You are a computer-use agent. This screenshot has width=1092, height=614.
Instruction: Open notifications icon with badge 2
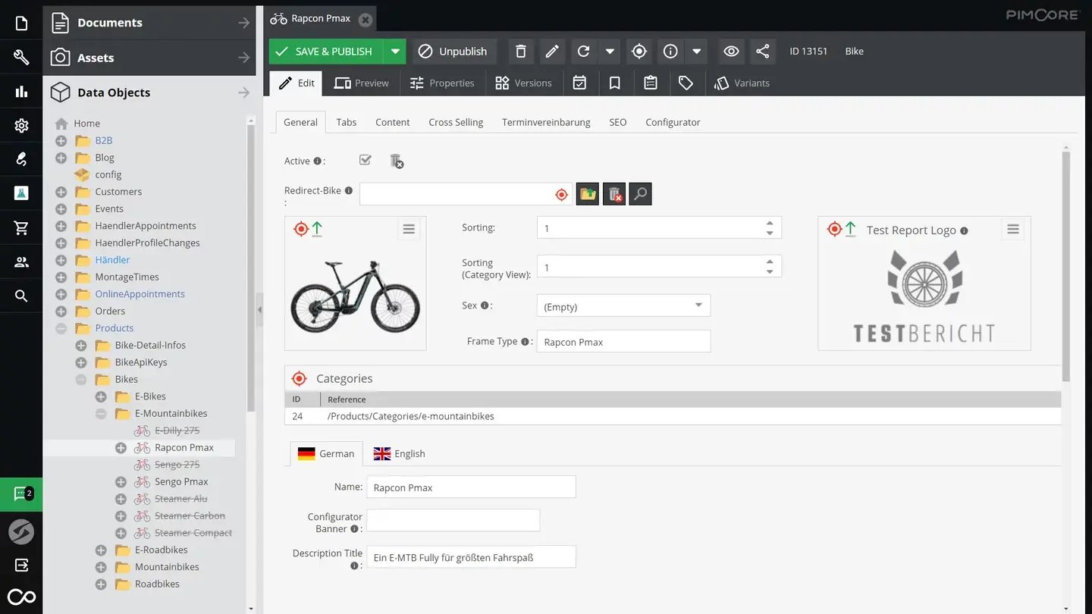[21, 494]
